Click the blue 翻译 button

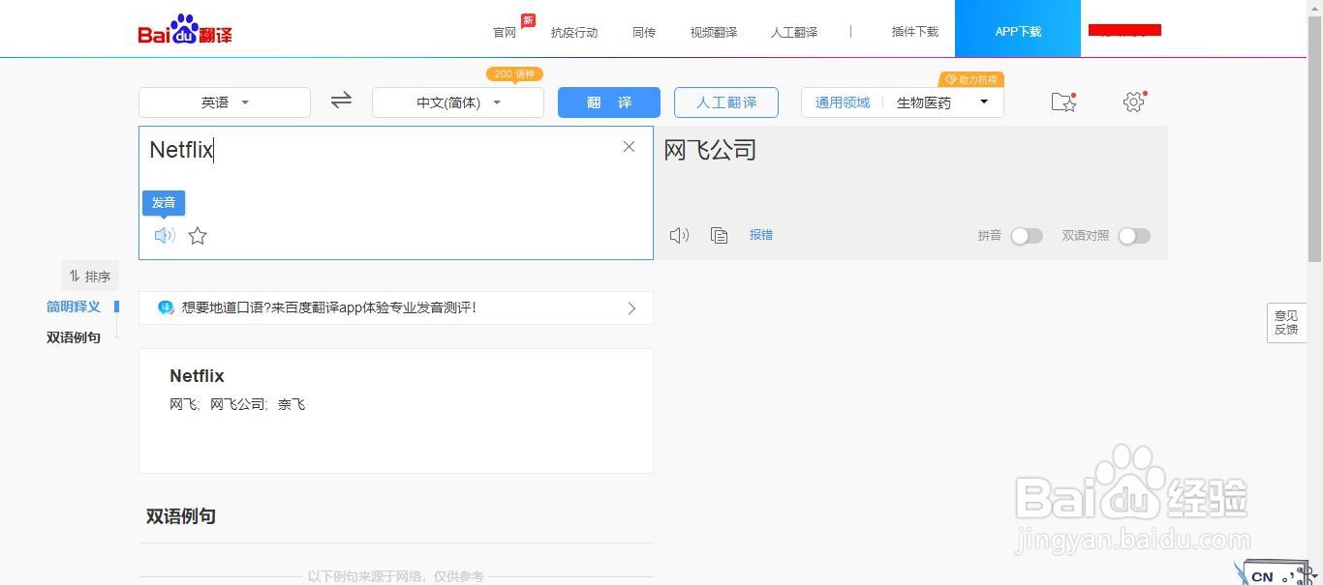(x=609, y=102)
